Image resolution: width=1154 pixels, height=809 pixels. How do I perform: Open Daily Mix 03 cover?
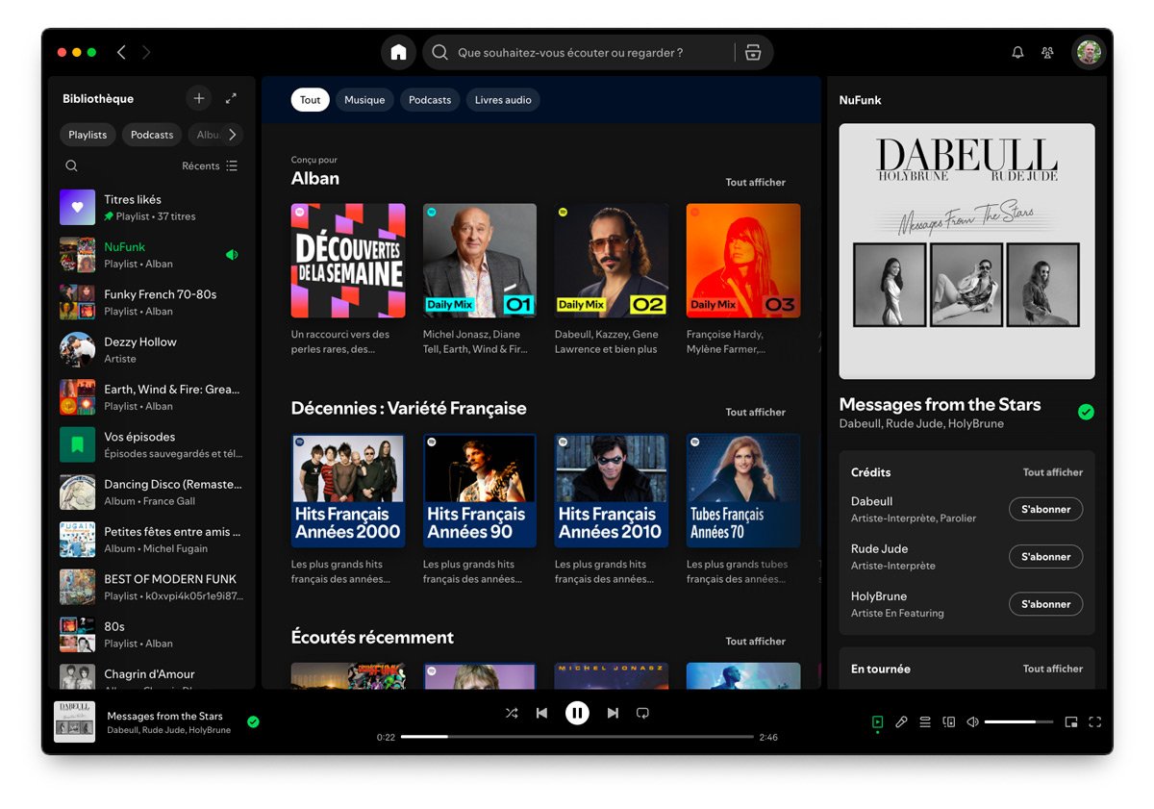743,261
